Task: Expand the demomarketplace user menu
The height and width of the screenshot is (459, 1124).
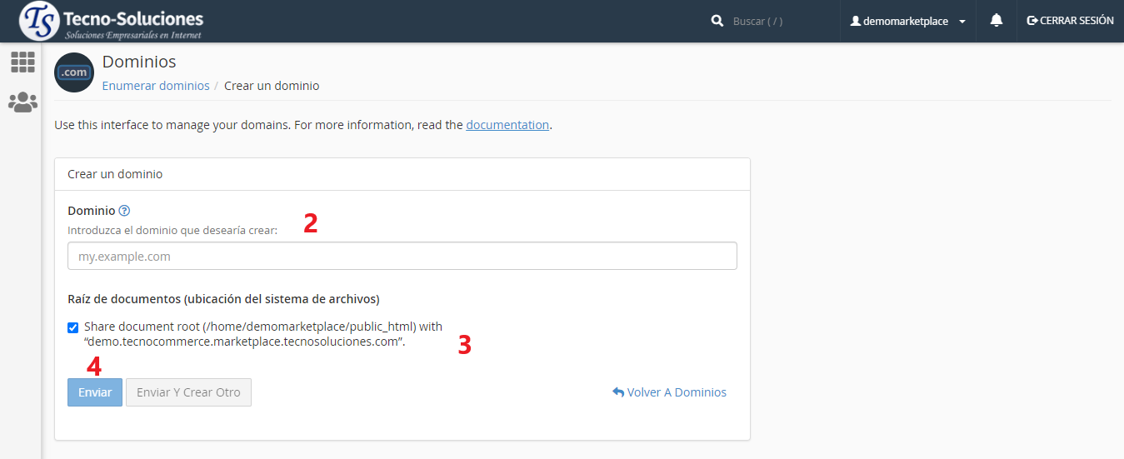Action: [x=905, y=21]
